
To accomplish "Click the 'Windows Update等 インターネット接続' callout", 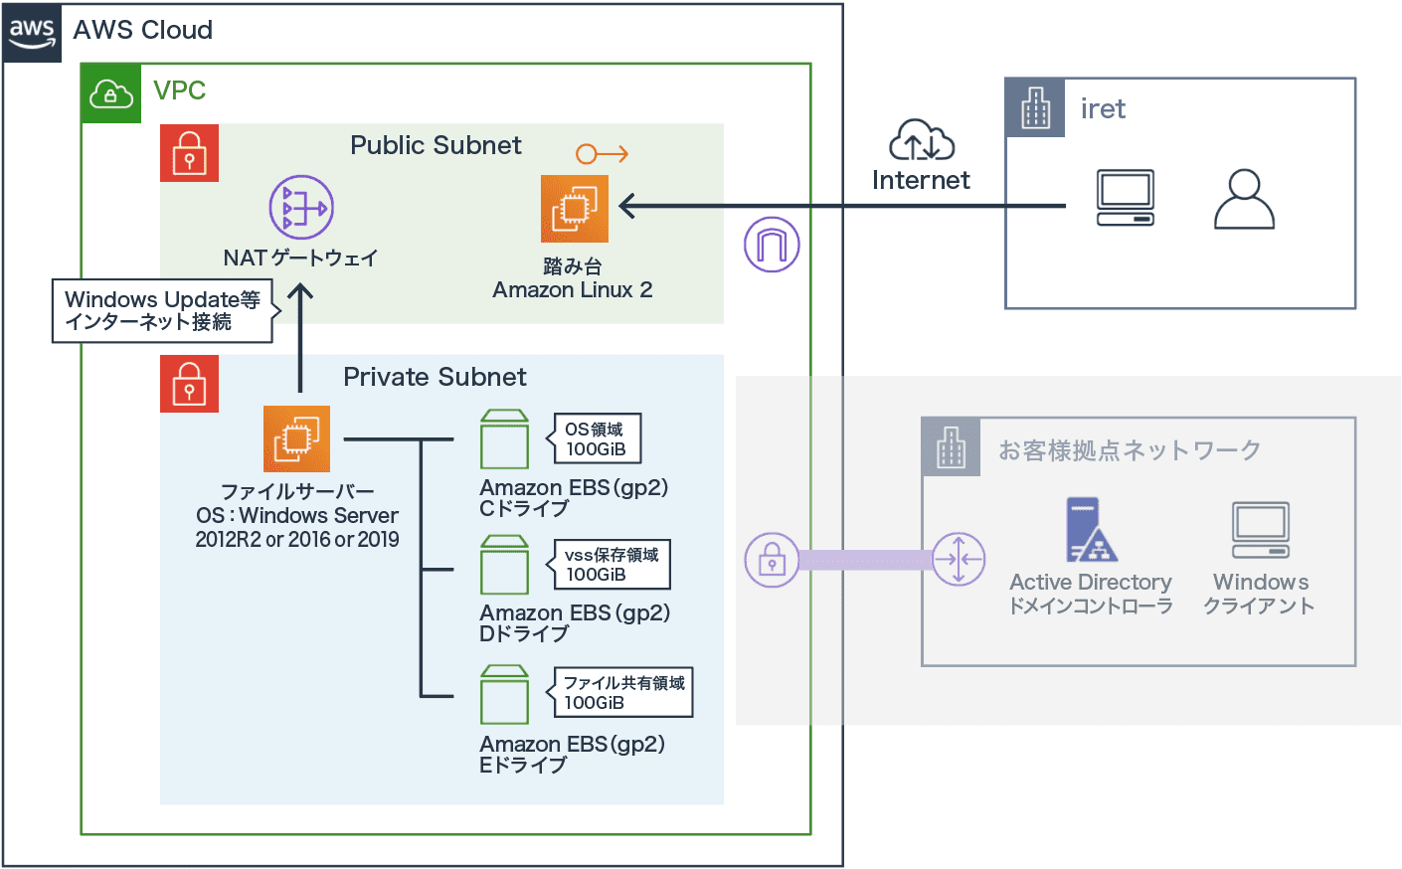I will [x=162, y=310].
